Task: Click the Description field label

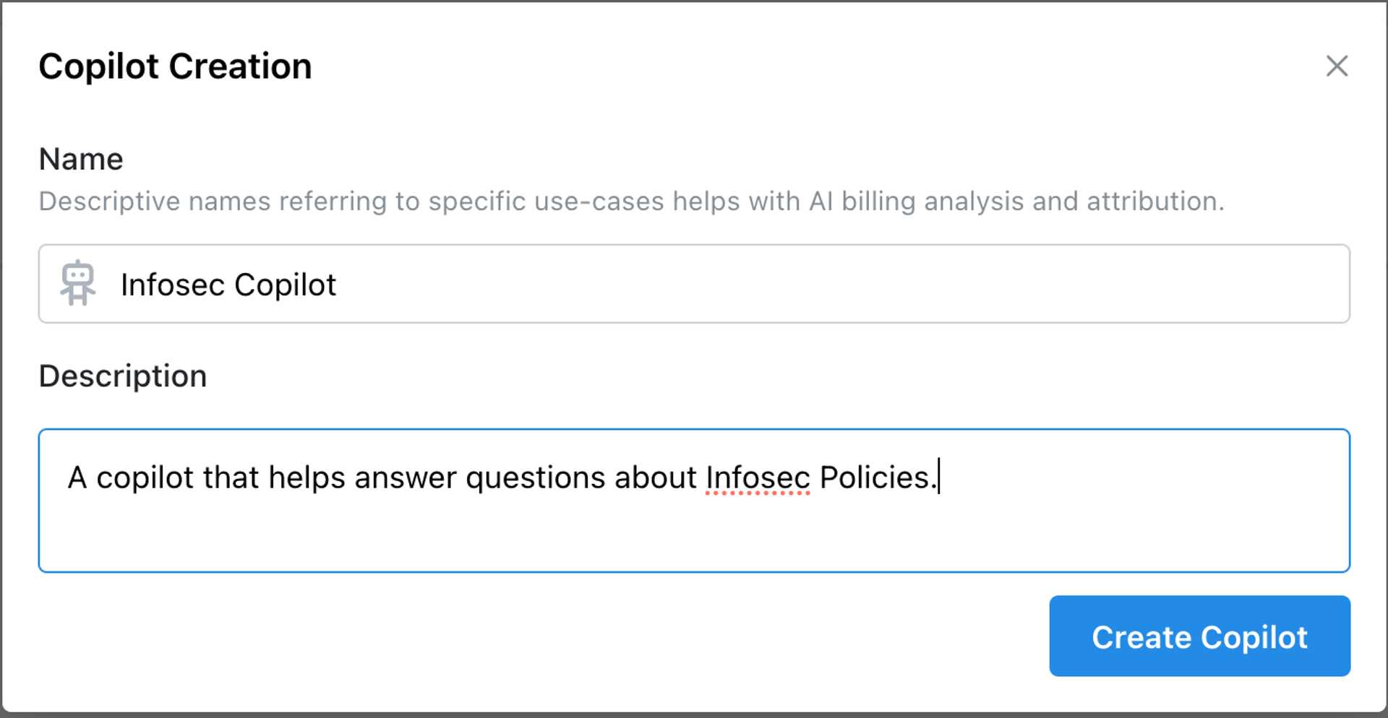Action: [123, 376]
